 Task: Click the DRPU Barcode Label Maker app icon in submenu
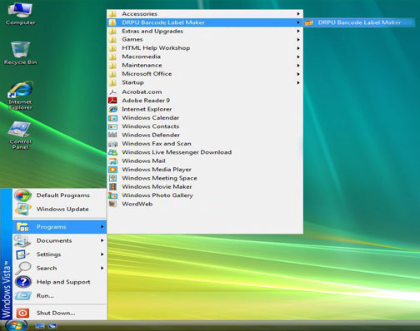click(309, 22)
